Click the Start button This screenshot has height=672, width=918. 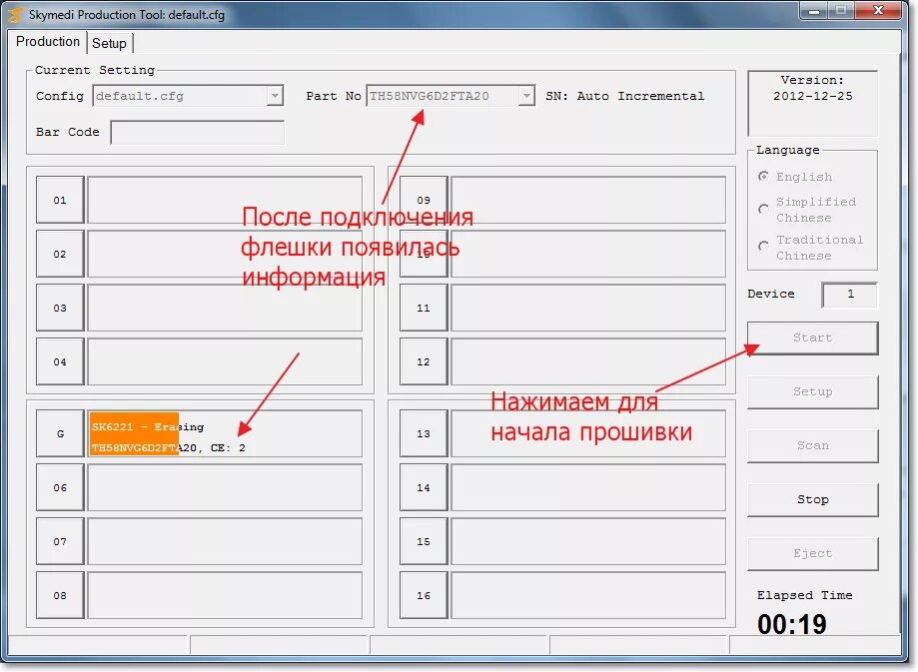point(813,337)
